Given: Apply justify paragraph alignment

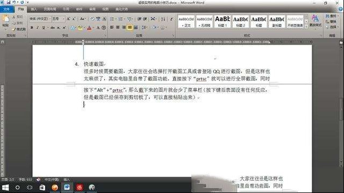Looking at the screenshot, I should (130, 27).
